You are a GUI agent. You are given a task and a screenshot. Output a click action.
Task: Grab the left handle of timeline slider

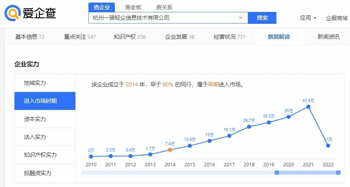(276, 172)
